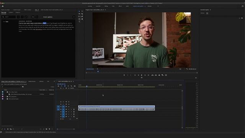
Task: Play the sequence in the Program monitor
Action: (142, 75)
